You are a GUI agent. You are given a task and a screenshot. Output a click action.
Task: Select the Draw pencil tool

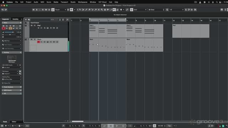click(86, 10)
